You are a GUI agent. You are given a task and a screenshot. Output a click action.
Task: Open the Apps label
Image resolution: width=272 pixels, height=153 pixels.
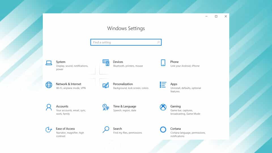[x=174, y=84]
